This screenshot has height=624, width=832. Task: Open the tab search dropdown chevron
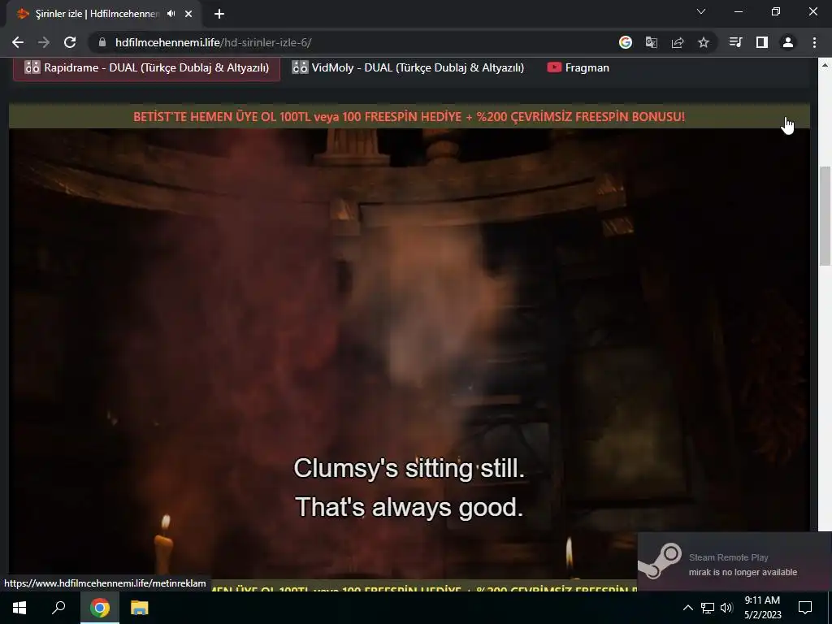pyautogui.click(x=701, y=11)
